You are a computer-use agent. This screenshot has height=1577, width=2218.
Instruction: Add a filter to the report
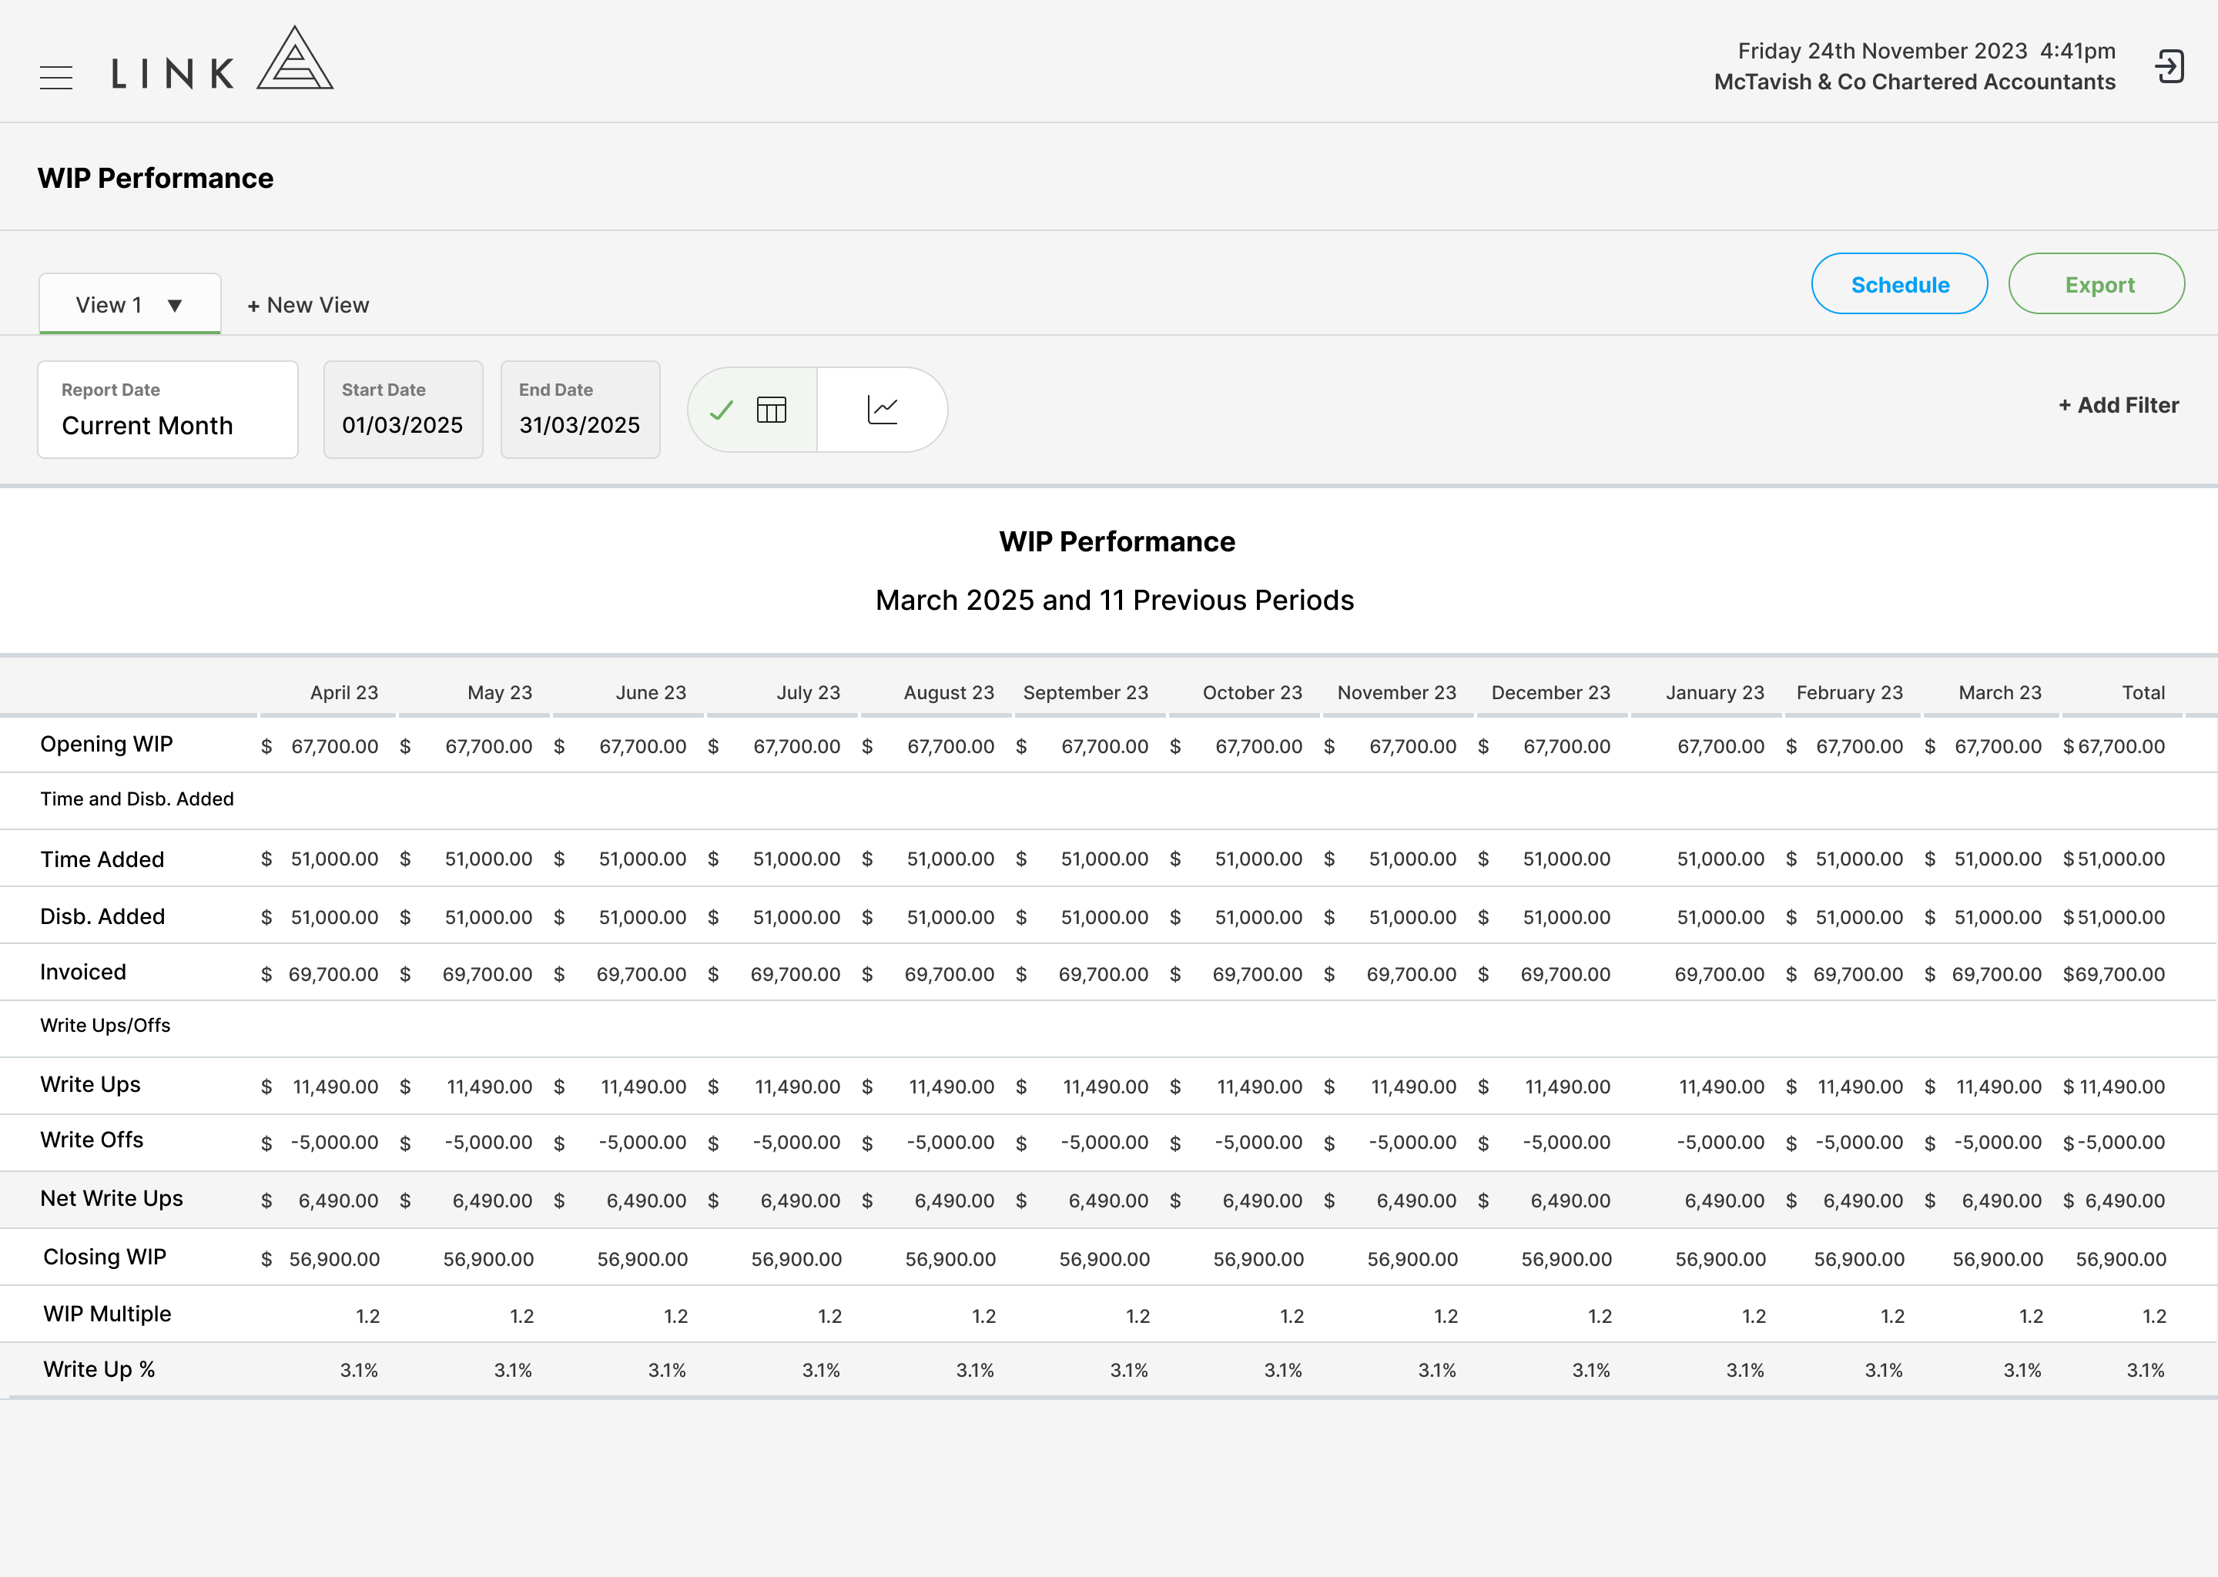2118,406
